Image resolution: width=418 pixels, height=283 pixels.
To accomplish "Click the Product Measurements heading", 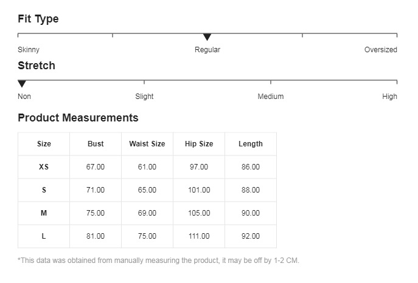I will 78,118.
